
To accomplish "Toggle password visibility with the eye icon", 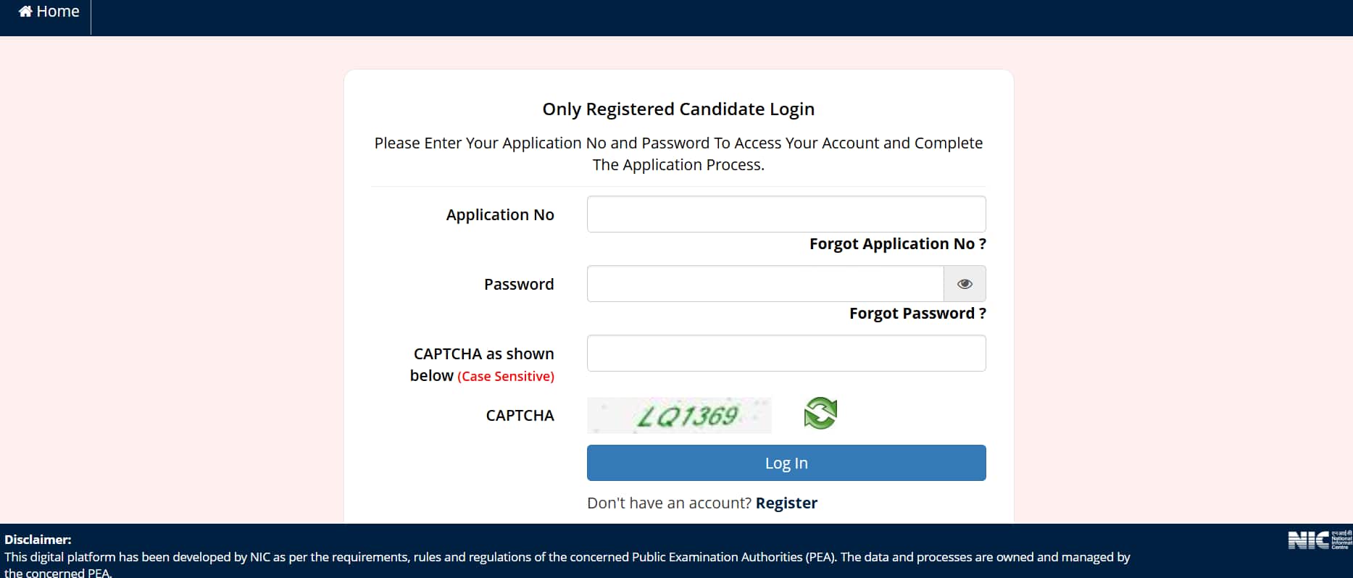I will pos(965,284).
